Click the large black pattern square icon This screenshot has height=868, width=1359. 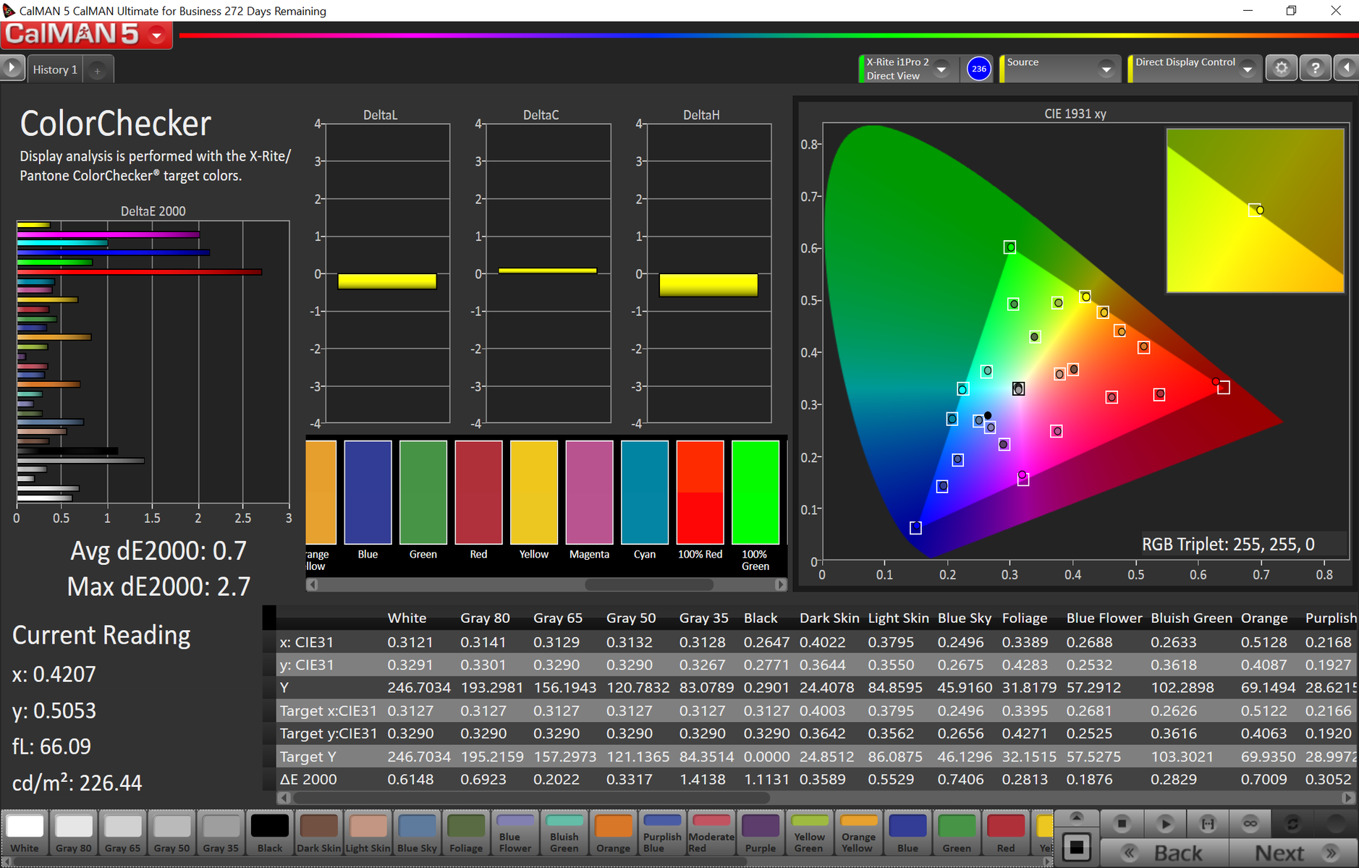(1076, 847)
